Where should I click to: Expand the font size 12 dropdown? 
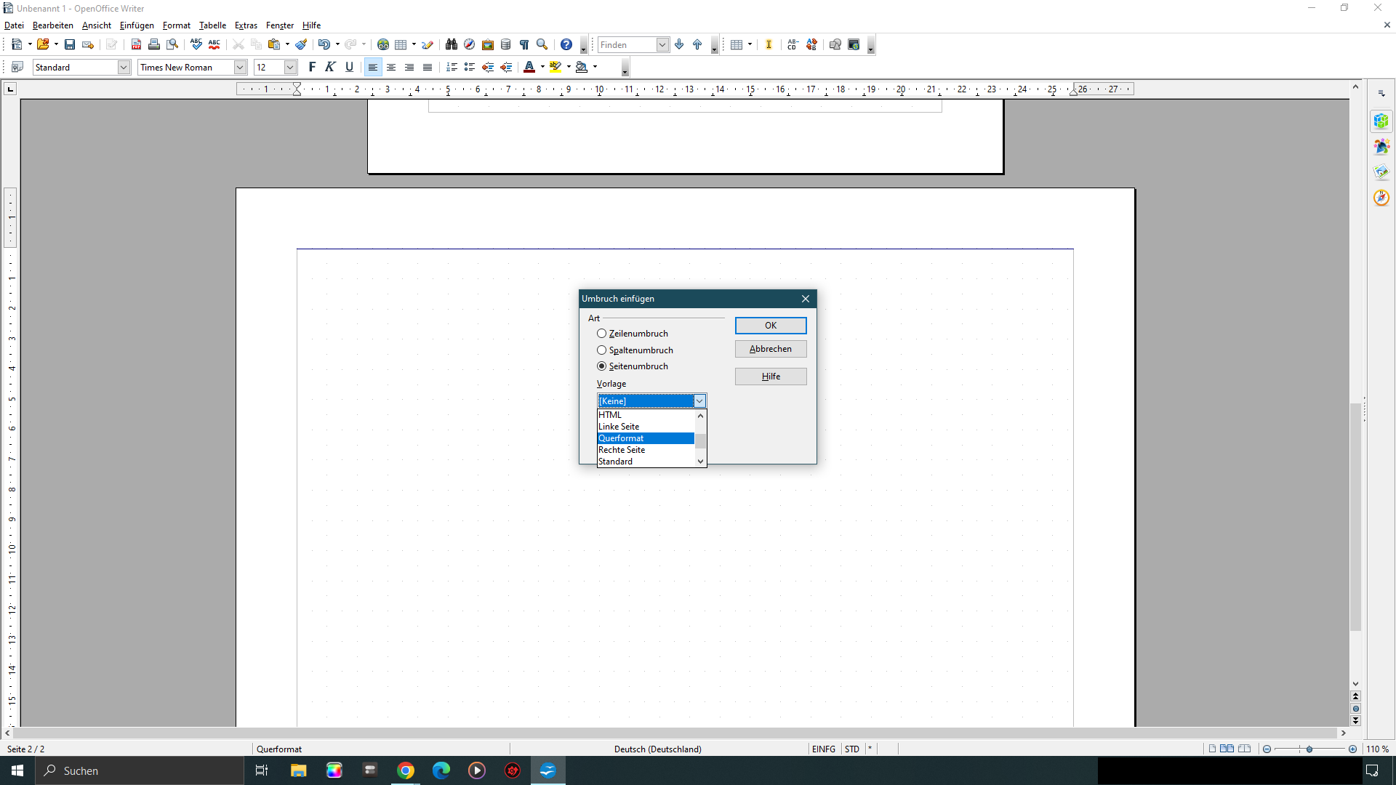[x=290, y=68]
